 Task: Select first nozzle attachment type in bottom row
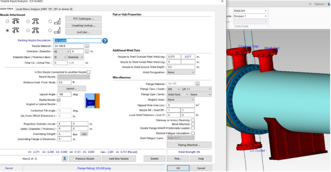click(x=7, y=30)
